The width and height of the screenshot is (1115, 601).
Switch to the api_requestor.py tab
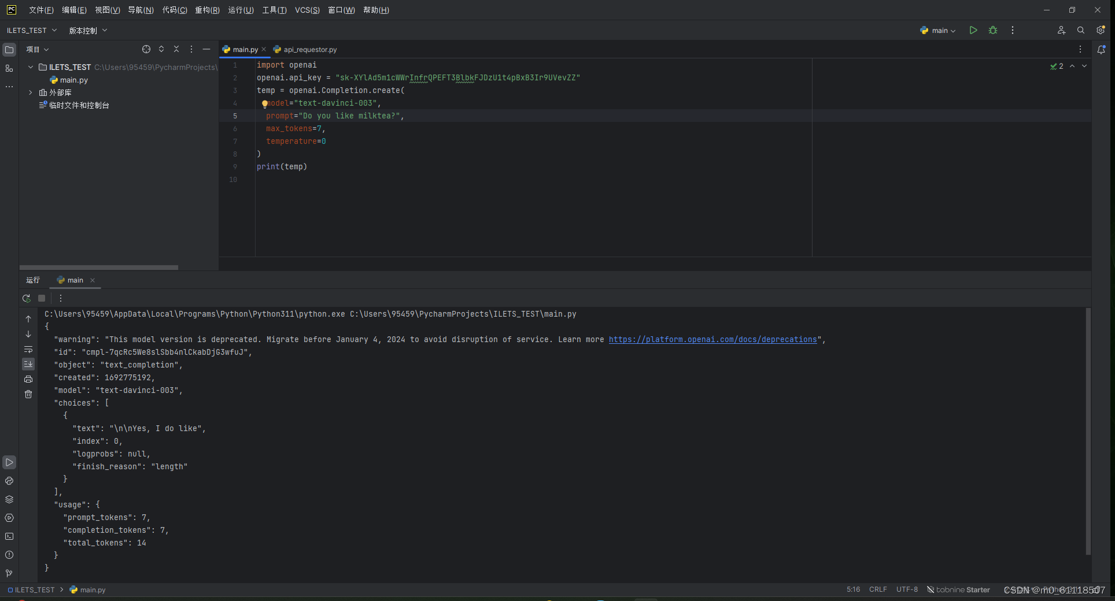[x=309, y=49]
